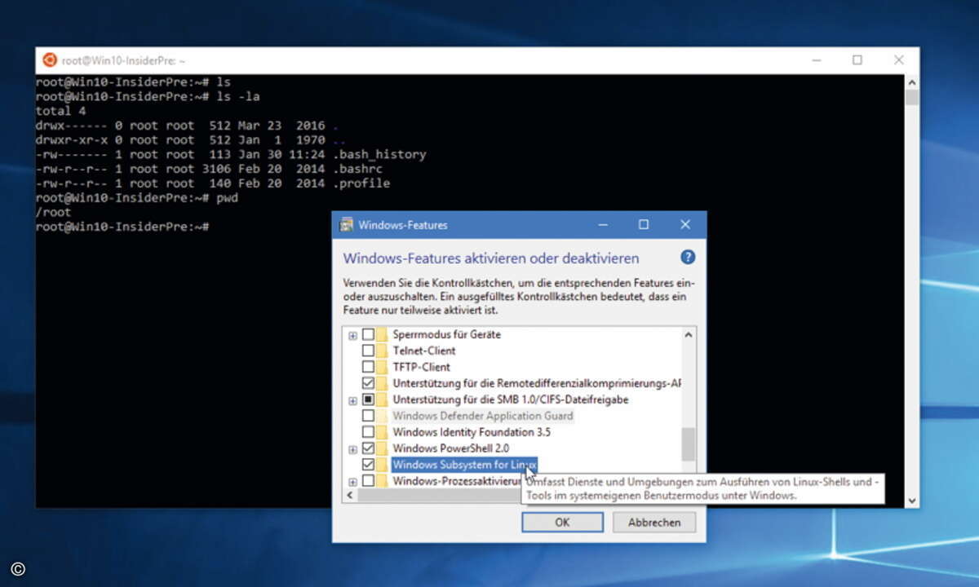
Task: Select the Telnet-Client feature name
Action: 424,351
